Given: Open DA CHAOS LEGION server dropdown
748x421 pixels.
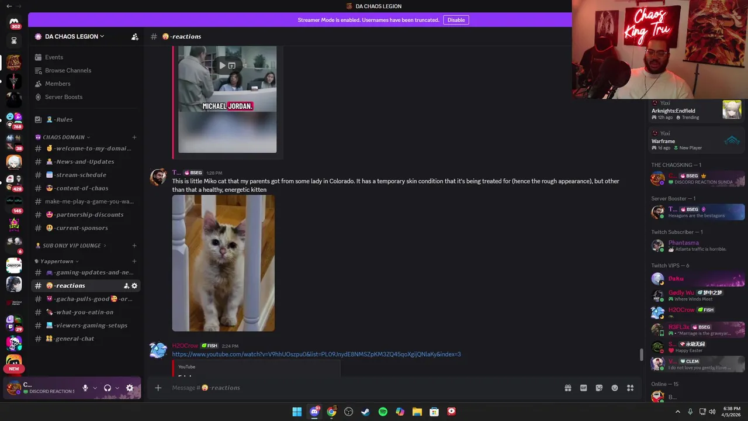Looking at the screenshot, I should pos(75,36).
